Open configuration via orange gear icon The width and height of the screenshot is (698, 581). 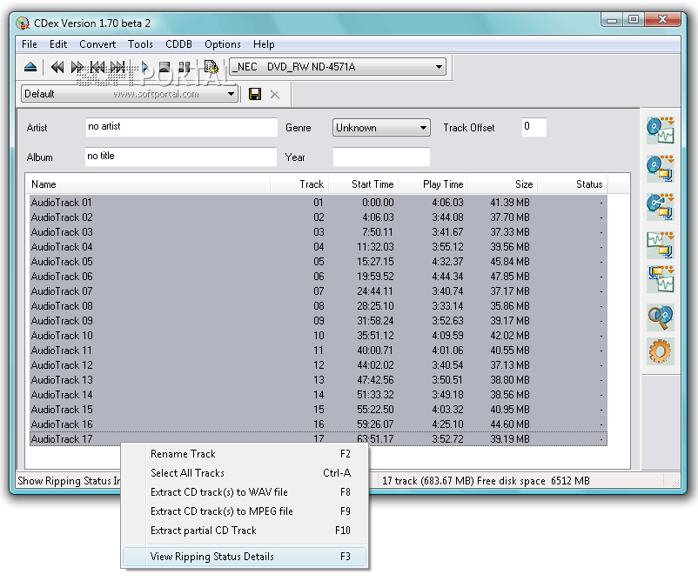[x=661, y=351]
